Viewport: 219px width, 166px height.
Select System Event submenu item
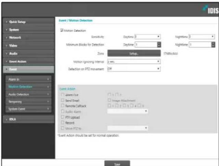tap(28, 109)
